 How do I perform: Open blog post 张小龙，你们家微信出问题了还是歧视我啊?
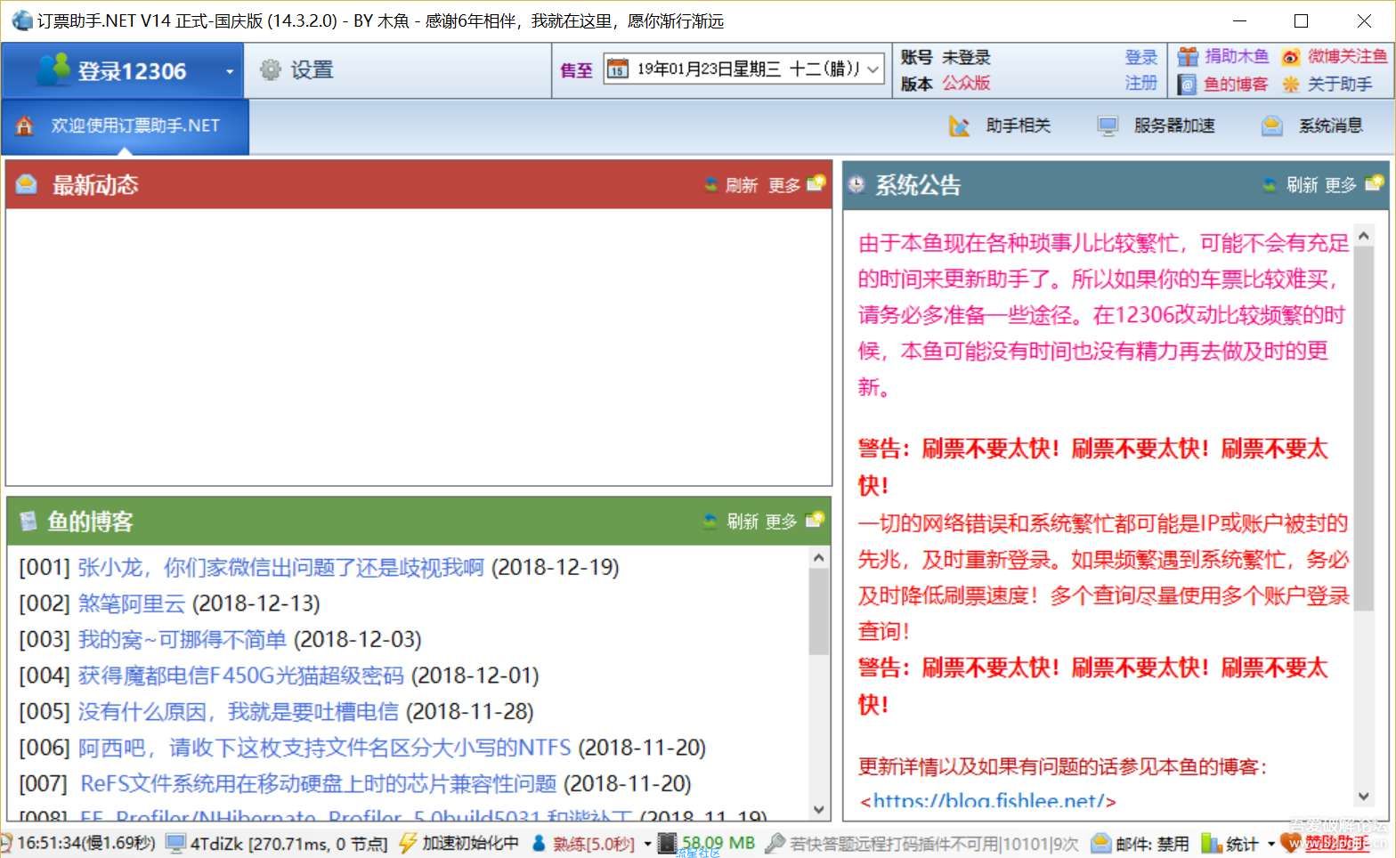(280, 567)
